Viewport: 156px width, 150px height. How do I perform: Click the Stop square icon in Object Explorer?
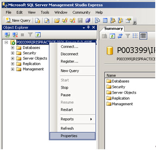[x=23, y=35]
